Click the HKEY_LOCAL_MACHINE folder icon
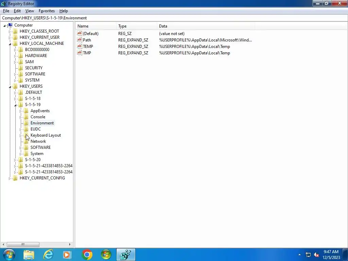348x261 pixels. [x=15, y=43]
